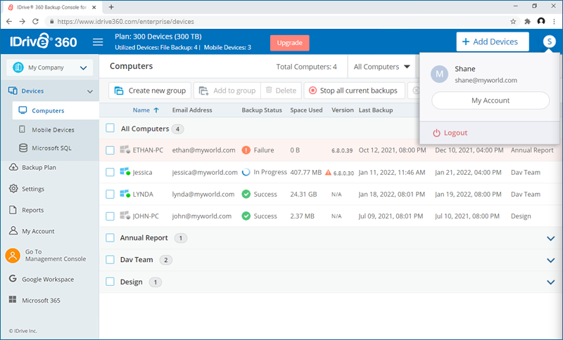Click the My Account button in popup
This screenshot has width=563, height=340.
click(490, 100)
